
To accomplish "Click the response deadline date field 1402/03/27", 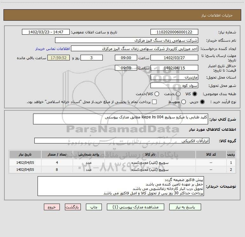I will tap(174, 58).
